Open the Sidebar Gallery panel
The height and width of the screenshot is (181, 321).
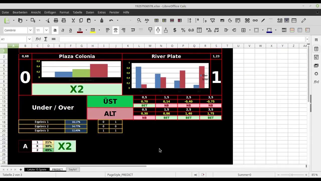point(316,65)
